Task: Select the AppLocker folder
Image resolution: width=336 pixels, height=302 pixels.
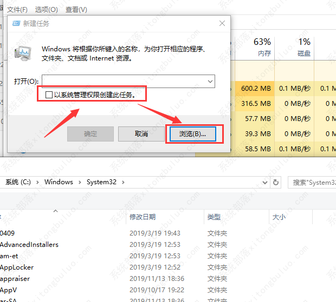Action: pyautogui.click(x=17, y=267)
